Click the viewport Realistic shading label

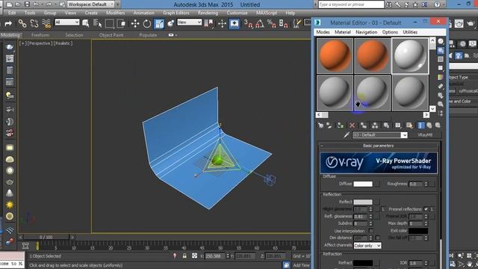tap(63, 43)
